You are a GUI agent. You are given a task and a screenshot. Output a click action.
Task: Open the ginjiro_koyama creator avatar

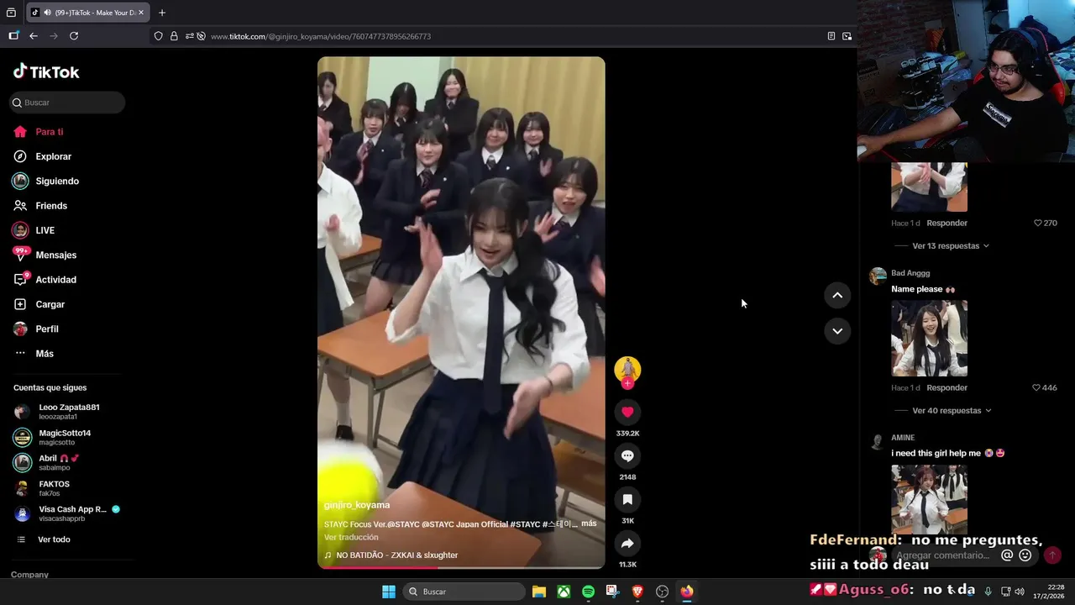coord(627,368)
